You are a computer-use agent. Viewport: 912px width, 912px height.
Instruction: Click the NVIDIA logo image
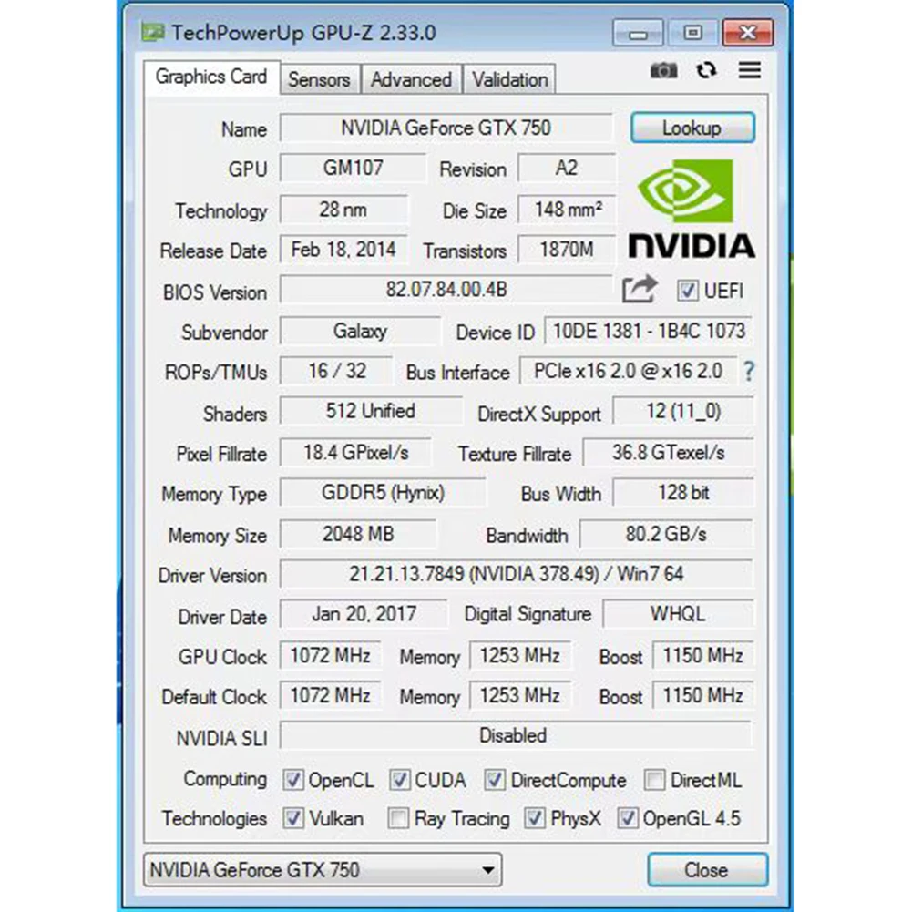(x=692, y=209)
